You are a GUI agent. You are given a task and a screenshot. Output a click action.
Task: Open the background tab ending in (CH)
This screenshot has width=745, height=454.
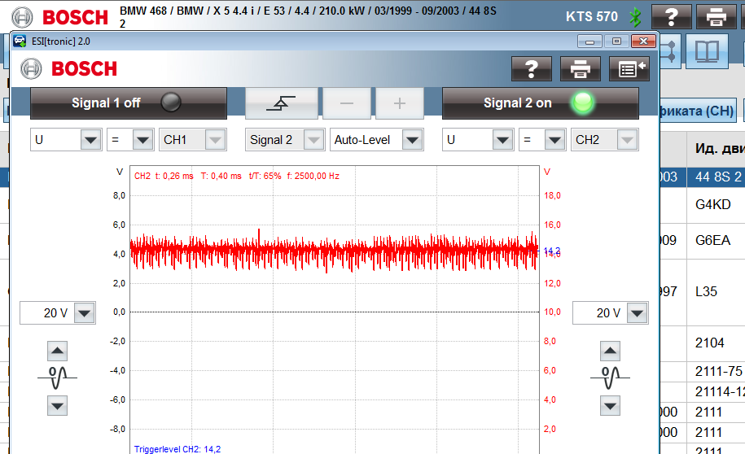click(x=697, y=111)
